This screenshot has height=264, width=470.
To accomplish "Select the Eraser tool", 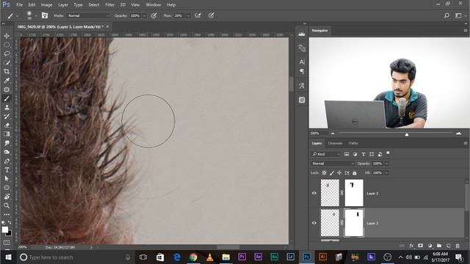I will (7, 125).
